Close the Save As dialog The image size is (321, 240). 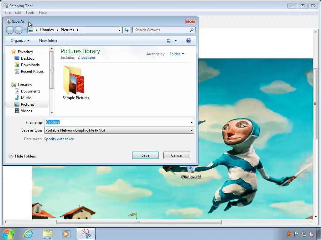[x=190, y=22]
